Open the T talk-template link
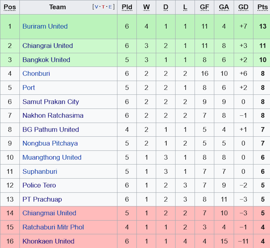This screenshot has width=270, height=248. (x=103, y=7)
